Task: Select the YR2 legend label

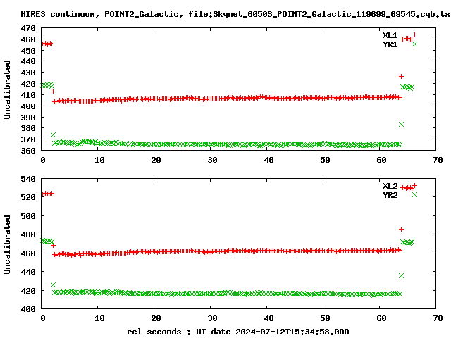Action: click(390, 195)
